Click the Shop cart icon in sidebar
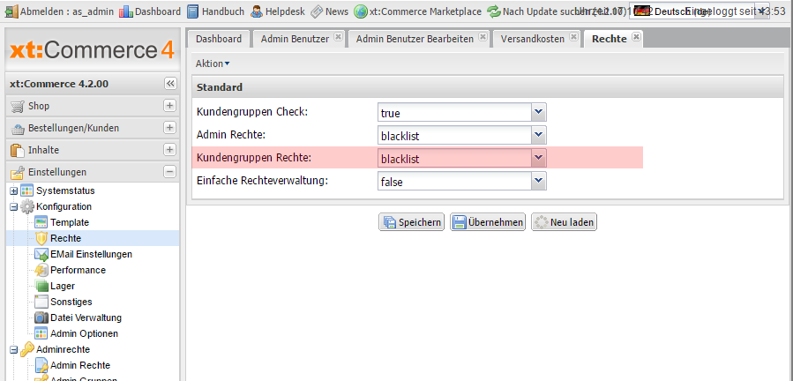 point(18,106)
